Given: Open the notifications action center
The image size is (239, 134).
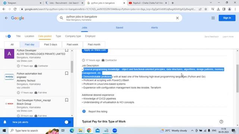Looking at the screenshot, I should [x=233, y=131].
